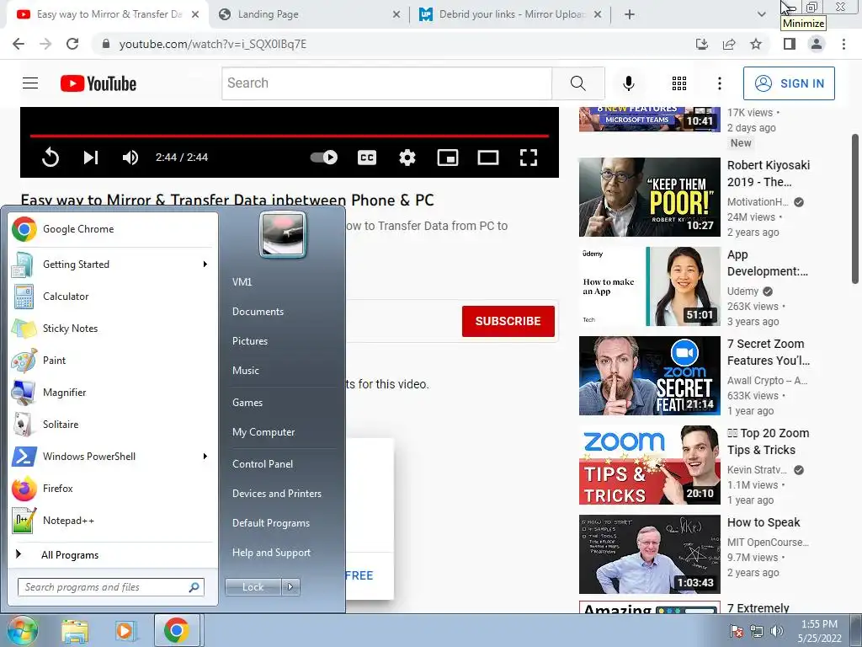This screenshot has height=647, width=862.
Task: Open My Computer link
Action: pyautogui.click(x=263, y=432)
